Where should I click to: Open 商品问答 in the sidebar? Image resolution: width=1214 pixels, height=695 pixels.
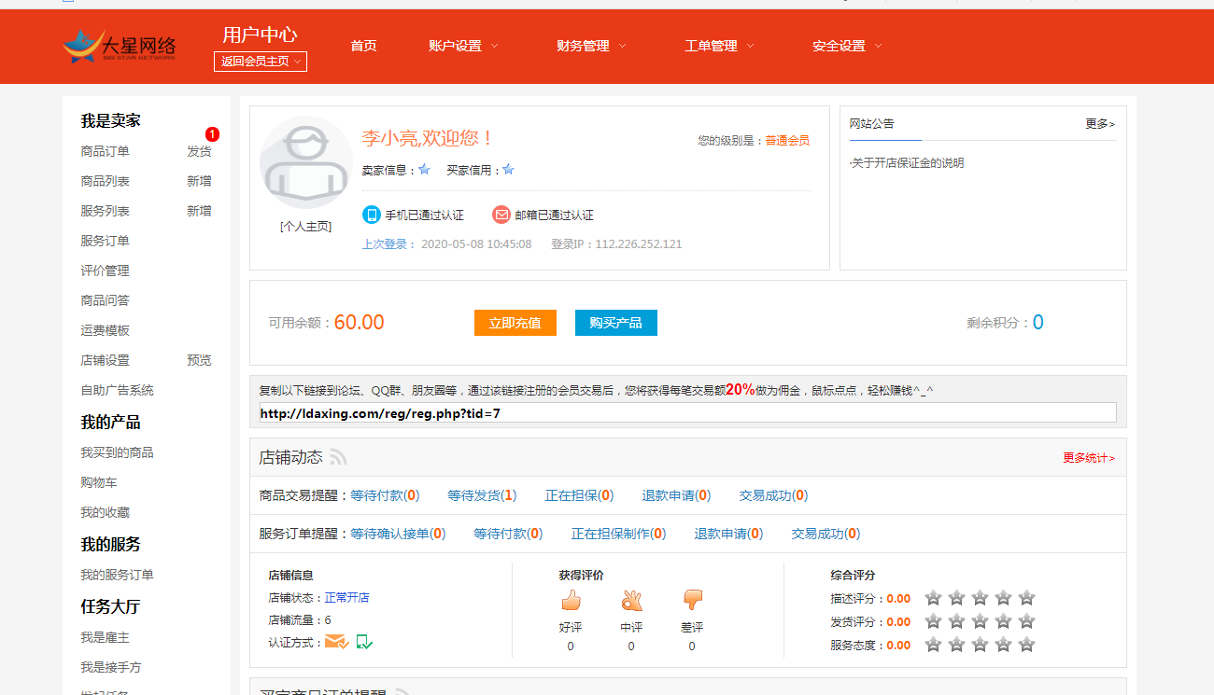pyautogui.click(x=105, y=300)
